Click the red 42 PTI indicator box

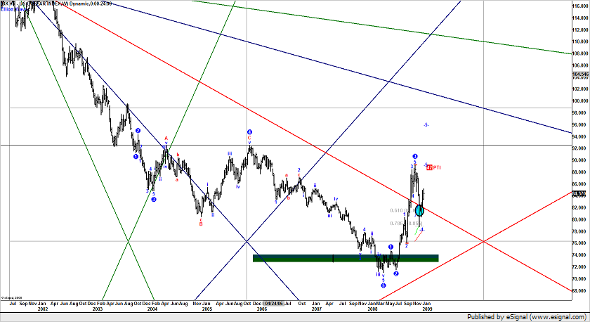pos(429,167)
